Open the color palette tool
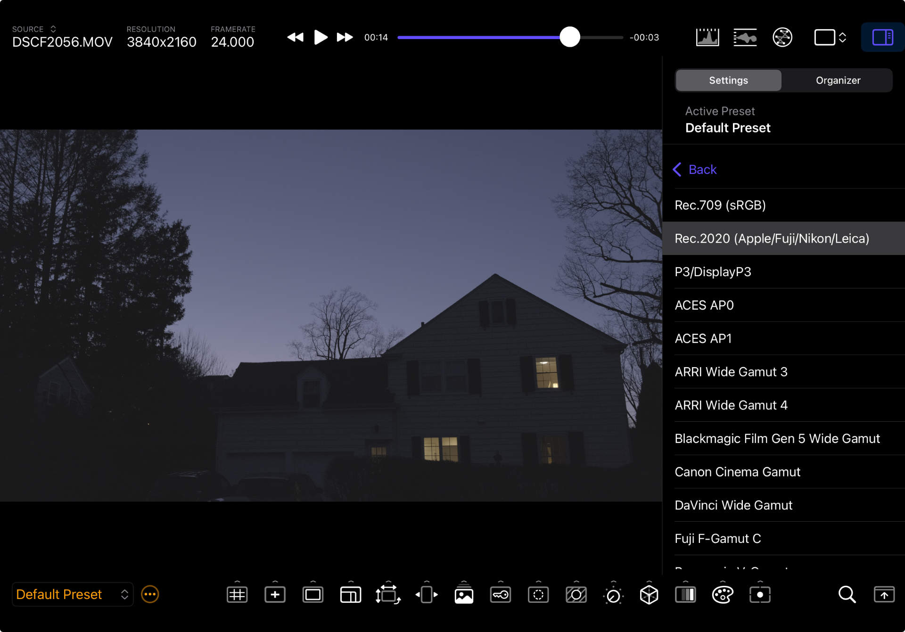The image size is (905, 632). coord(723,595)
